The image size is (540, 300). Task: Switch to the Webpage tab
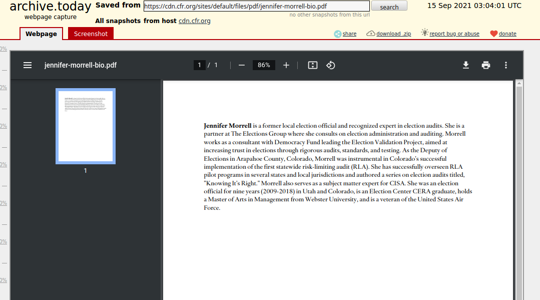[x=42, y=34]
